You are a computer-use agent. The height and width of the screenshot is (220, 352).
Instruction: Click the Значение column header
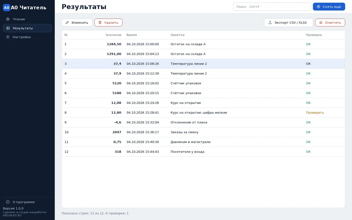click(x=113, y=35)
